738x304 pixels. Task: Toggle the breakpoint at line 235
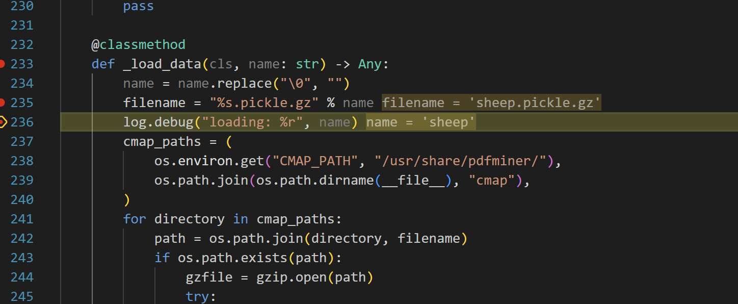[x=2, y=103]
